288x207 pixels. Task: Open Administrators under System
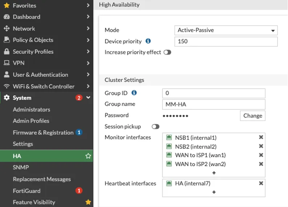32,110
